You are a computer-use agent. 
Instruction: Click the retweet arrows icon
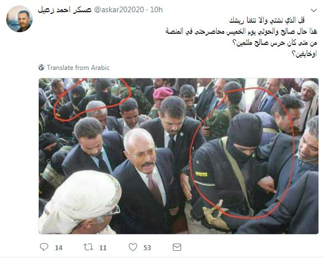pyautogui.click(x=88, y=247)
